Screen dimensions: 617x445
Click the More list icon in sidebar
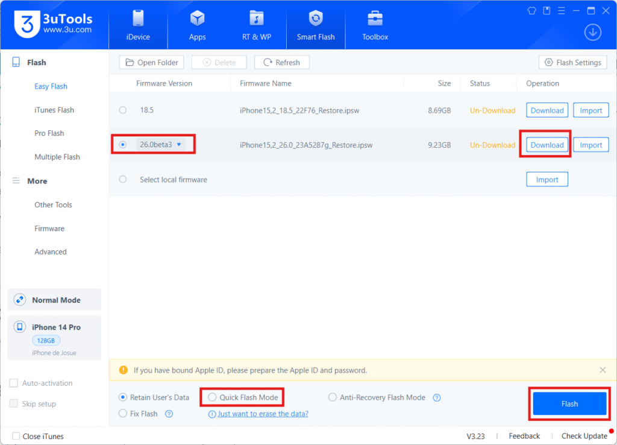pos(16,181)
